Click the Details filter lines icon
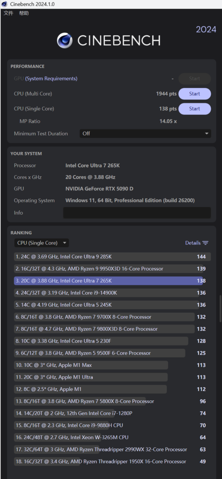This screenshot has width=222, height=479. click(206, 243)
